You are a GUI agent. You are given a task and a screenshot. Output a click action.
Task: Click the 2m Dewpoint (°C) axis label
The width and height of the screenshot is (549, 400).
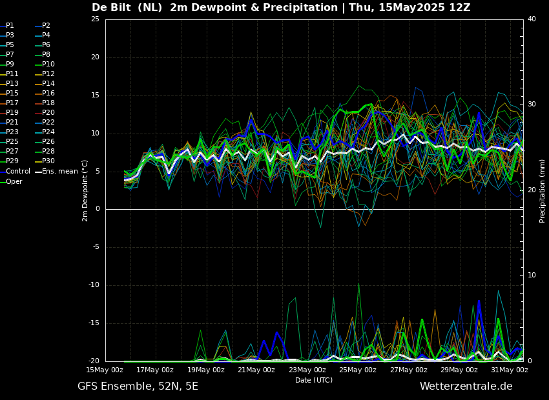click(85, 190)
